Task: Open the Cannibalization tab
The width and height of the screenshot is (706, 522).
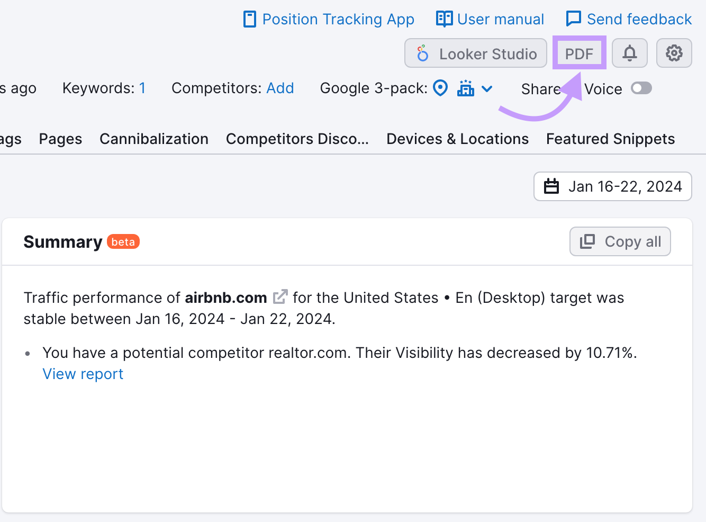Action: coord(154,139)
